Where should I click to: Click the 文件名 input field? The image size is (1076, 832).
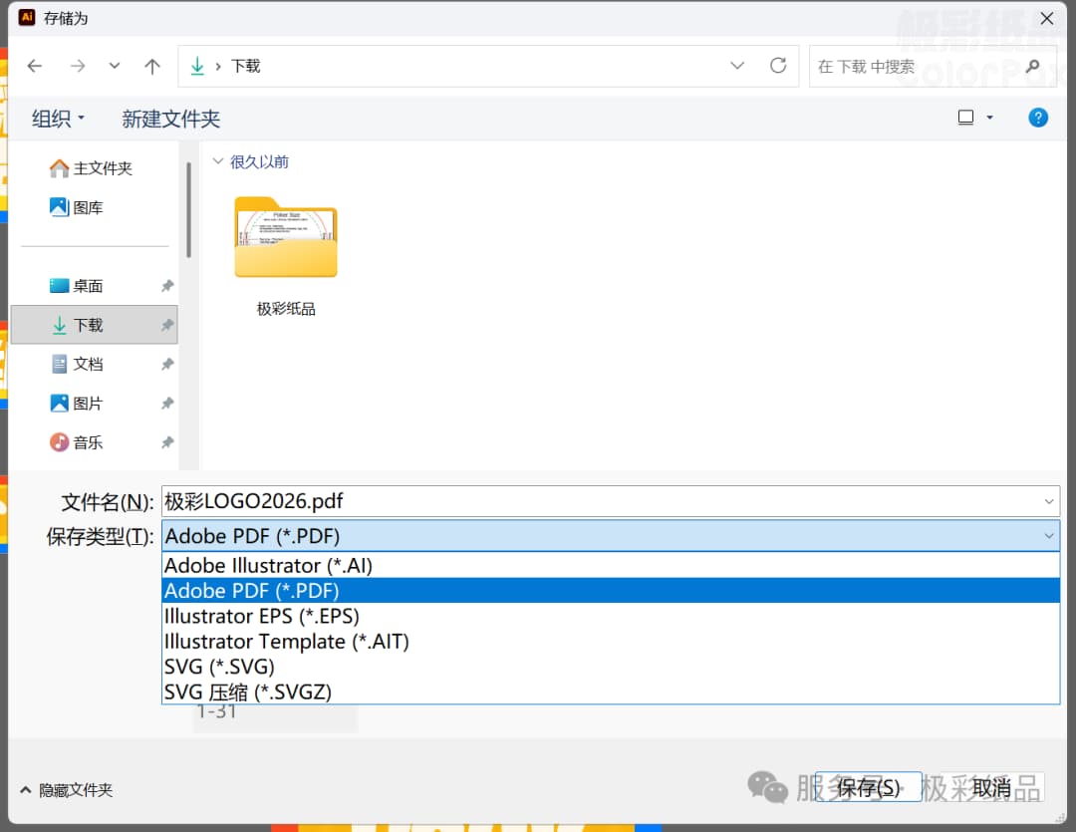click(598, 501)
